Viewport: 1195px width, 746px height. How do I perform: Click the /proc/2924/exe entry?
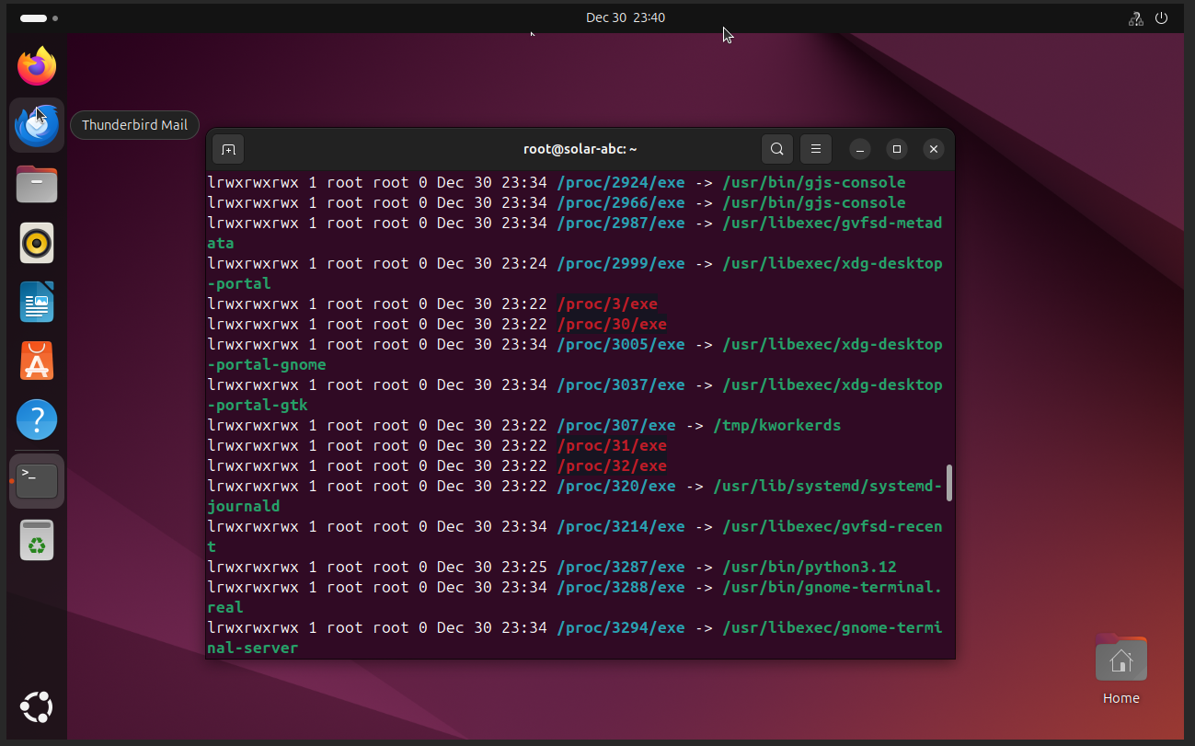pyautogui.click(x=621, y=182)
